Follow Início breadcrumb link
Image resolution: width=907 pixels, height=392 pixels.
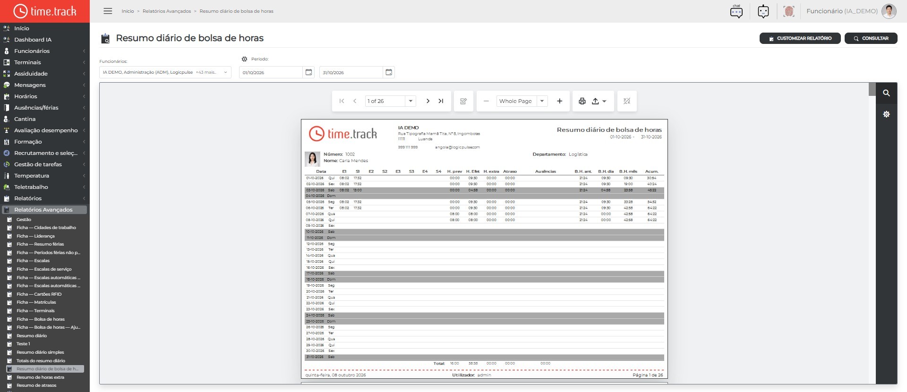pos(128,11)
